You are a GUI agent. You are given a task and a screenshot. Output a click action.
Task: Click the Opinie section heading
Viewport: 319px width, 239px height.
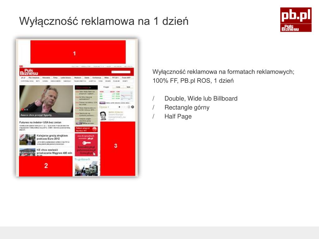104,107
